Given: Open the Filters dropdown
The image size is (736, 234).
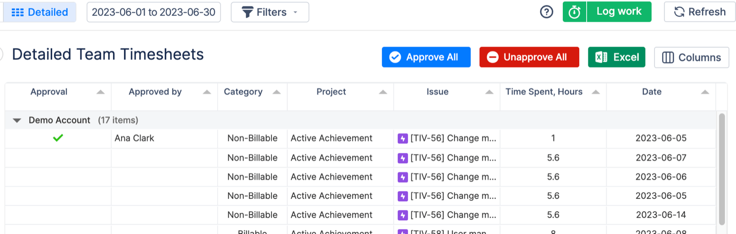Looking at the screenshot, I should click(x=270, y=12).
